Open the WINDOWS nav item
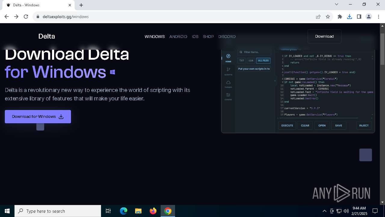The image size is (385, 217). [x=155, y=36]
